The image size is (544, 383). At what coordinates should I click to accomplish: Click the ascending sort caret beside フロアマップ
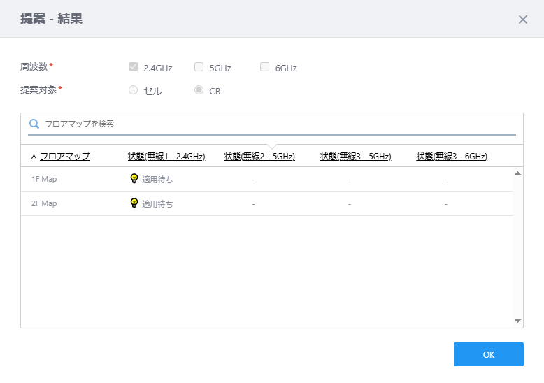(34, 157)
